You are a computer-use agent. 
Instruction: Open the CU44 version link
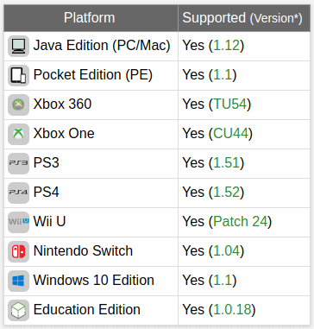pyautogui.click(x=230, y=134)
